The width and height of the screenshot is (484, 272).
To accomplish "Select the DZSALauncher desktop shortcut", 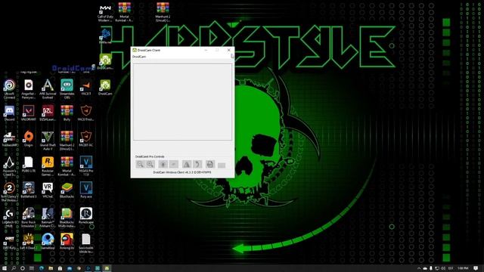I will pyautogui.click(x=48, y=113).
